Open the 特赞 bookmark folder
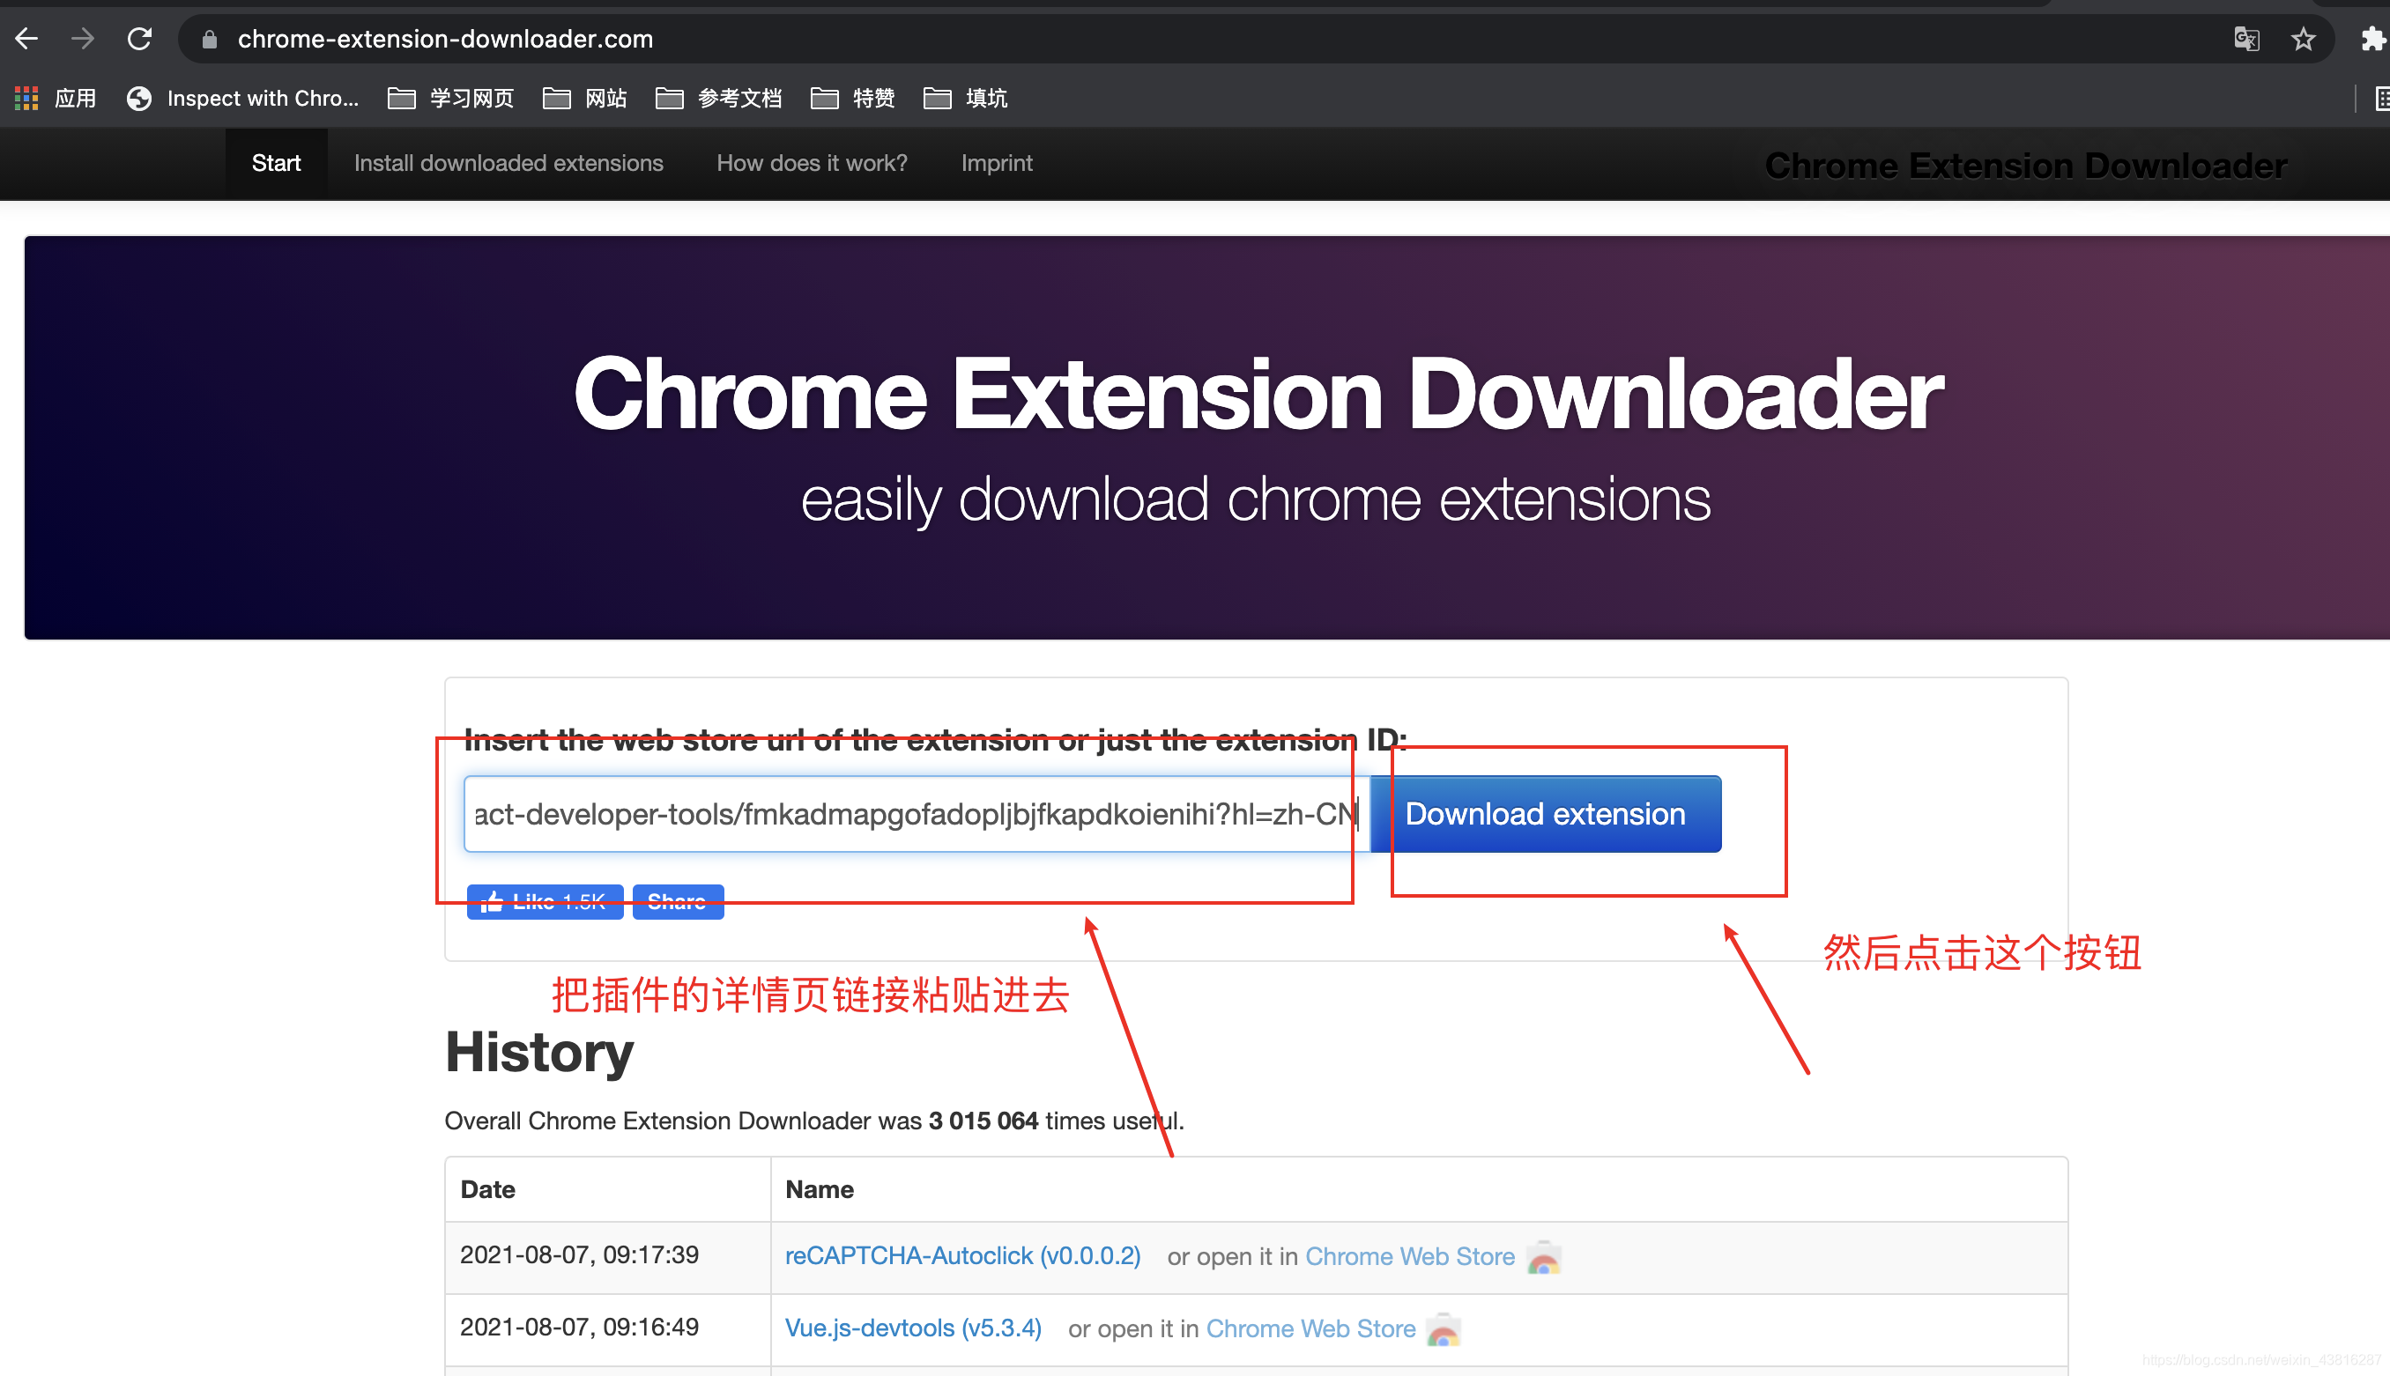This screenshot has width=2390, height=1376. 853,99
